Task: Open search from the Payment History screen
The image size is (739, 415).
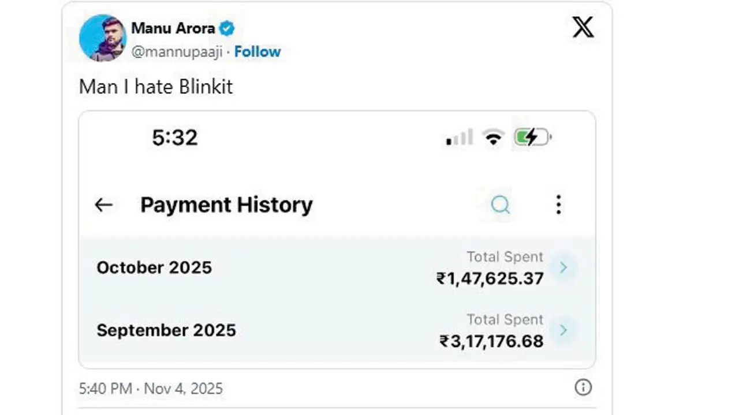Action: pos(500,205)
